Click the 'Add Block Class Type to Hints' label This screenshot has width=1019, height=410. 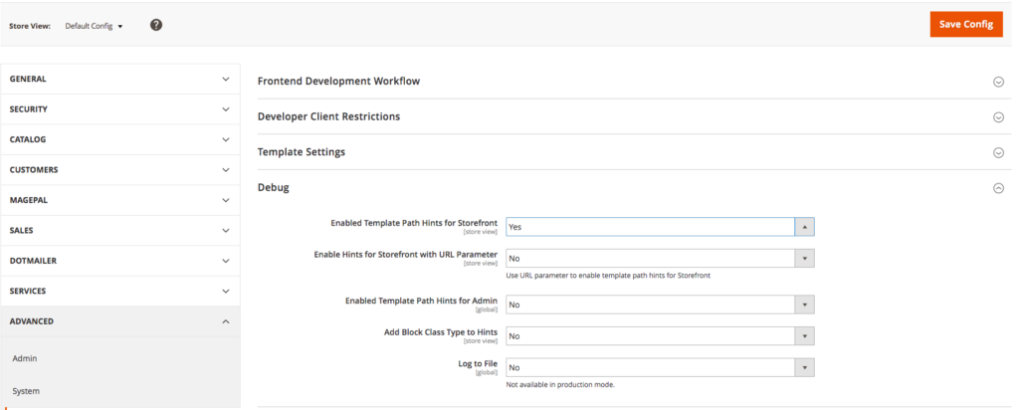[x=441, y=332]
